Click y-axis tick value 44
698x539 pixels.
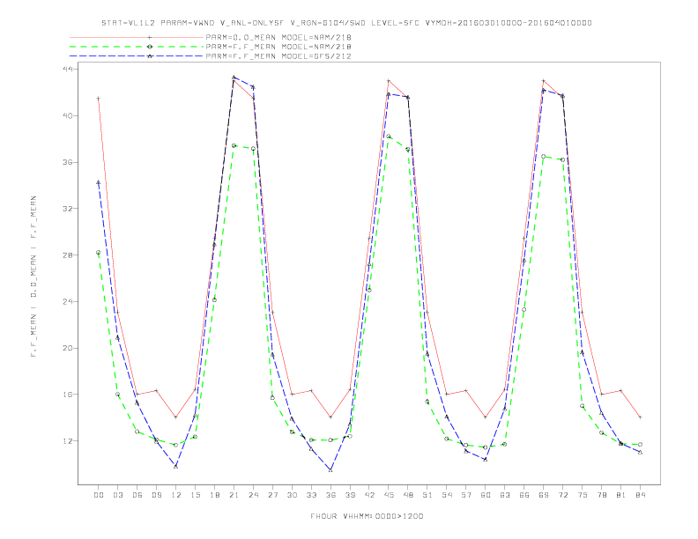(69, 70)
